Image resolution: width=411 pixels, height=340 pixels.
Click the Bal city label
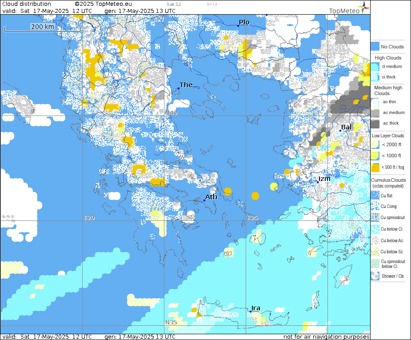(x=346, y=127)
